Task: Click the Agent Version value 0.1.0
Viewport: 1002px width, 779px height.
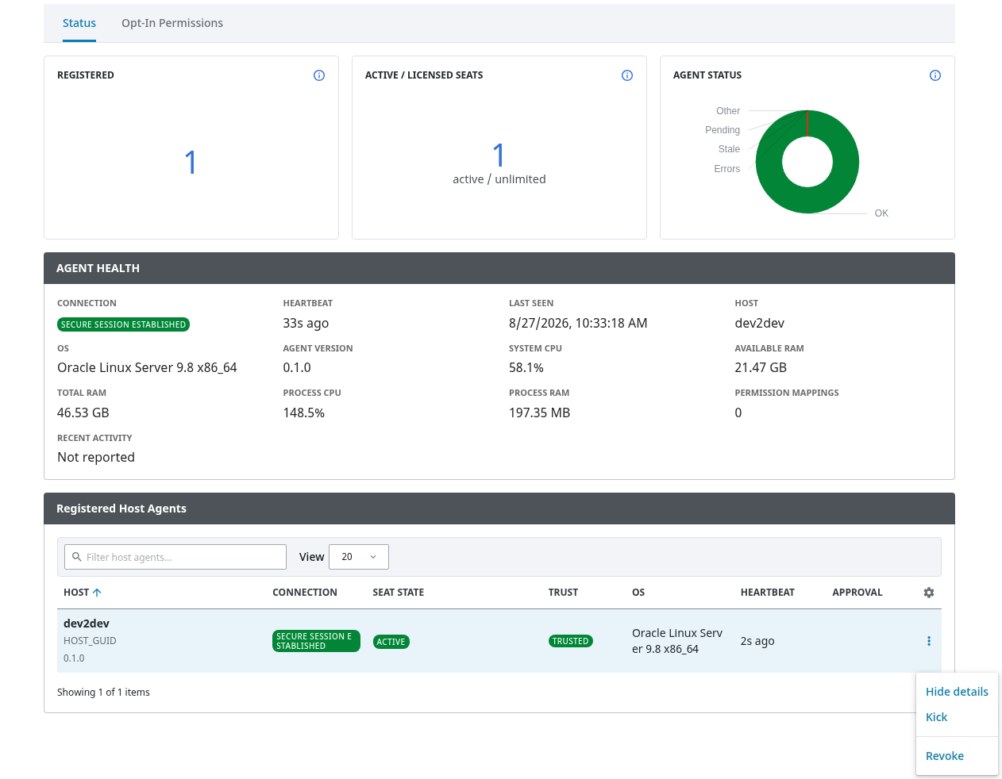Action: pos(297,367)
